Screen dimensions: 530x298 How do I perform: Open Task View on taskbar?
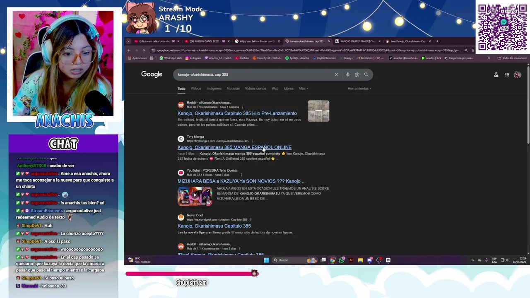(323, 260)
